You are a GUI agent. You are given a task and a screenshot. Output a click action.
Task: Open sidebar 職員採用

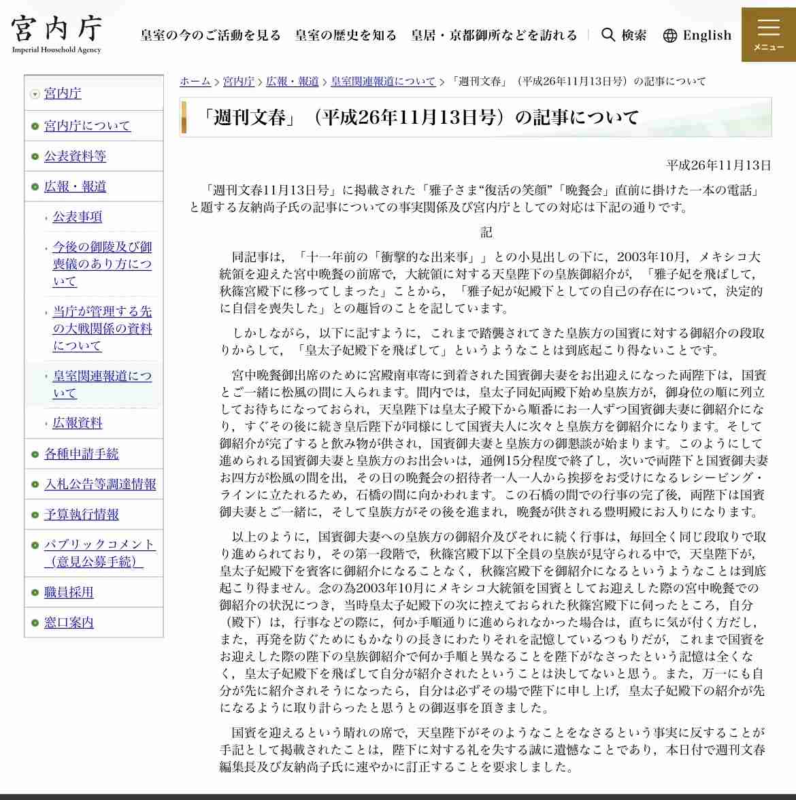pos(69,593)
